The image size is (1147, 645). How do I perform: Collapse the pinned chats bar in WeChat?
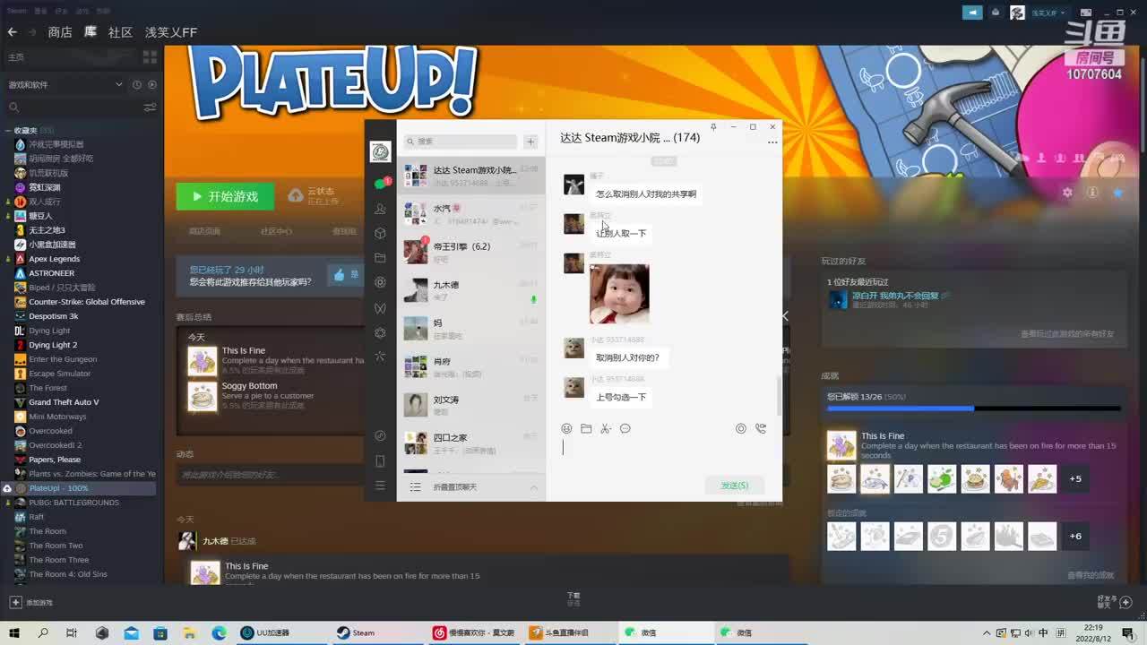[471, 487]
